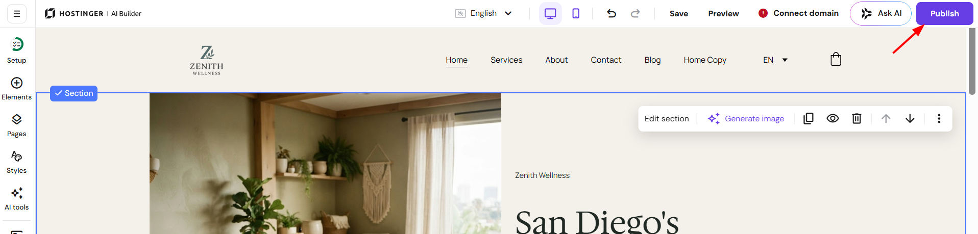Viewport: 978px width, 234px height.
Task: Undo the last change
Action: point(612,14)
